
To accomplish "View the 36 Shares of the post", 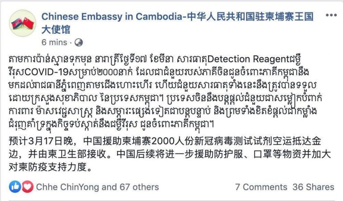I will (x=314, y=187).
